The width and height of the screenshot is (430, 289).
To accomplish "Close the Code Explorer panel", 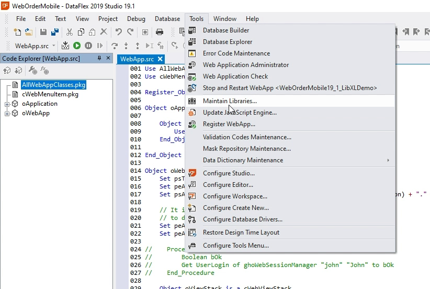I will click(x=108, y=58).
